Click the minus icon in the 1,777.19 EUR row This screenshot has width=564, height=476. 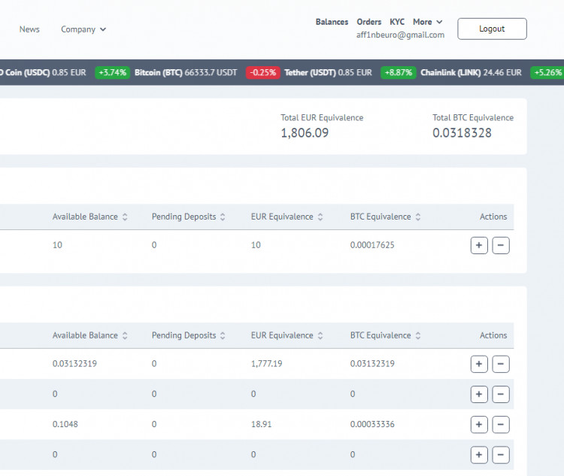[501, 364]
